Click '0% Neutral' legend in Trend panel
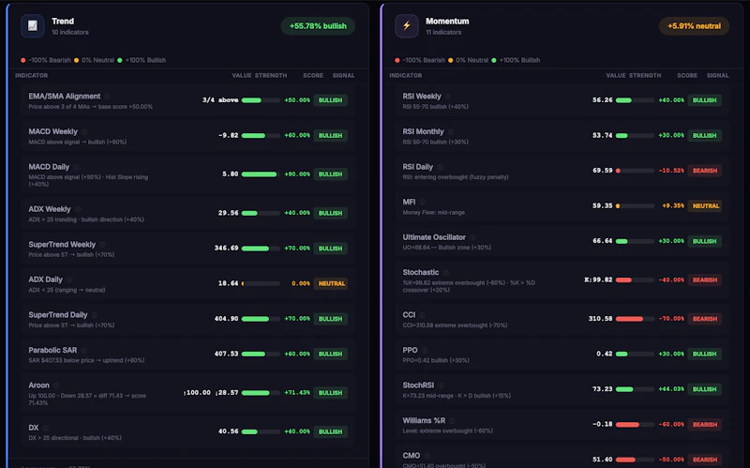The width and height of the screenshot is (750, 468). click(x=95, y=60)
